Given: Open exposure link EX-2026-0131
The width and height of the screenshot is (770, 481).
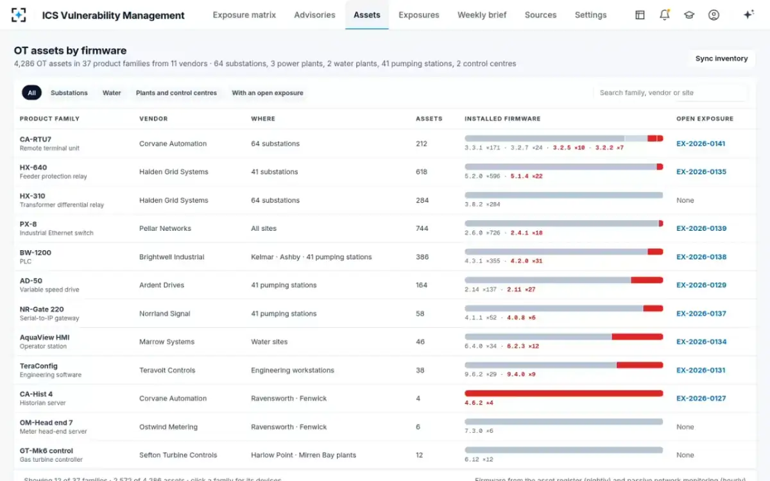Looking at the screenshot, I should click(701, 370).
